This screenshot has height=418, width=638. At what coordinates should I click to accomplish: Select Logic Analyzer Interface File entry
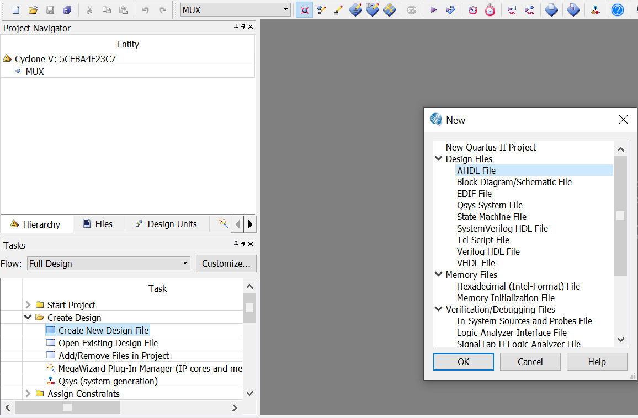512,333
